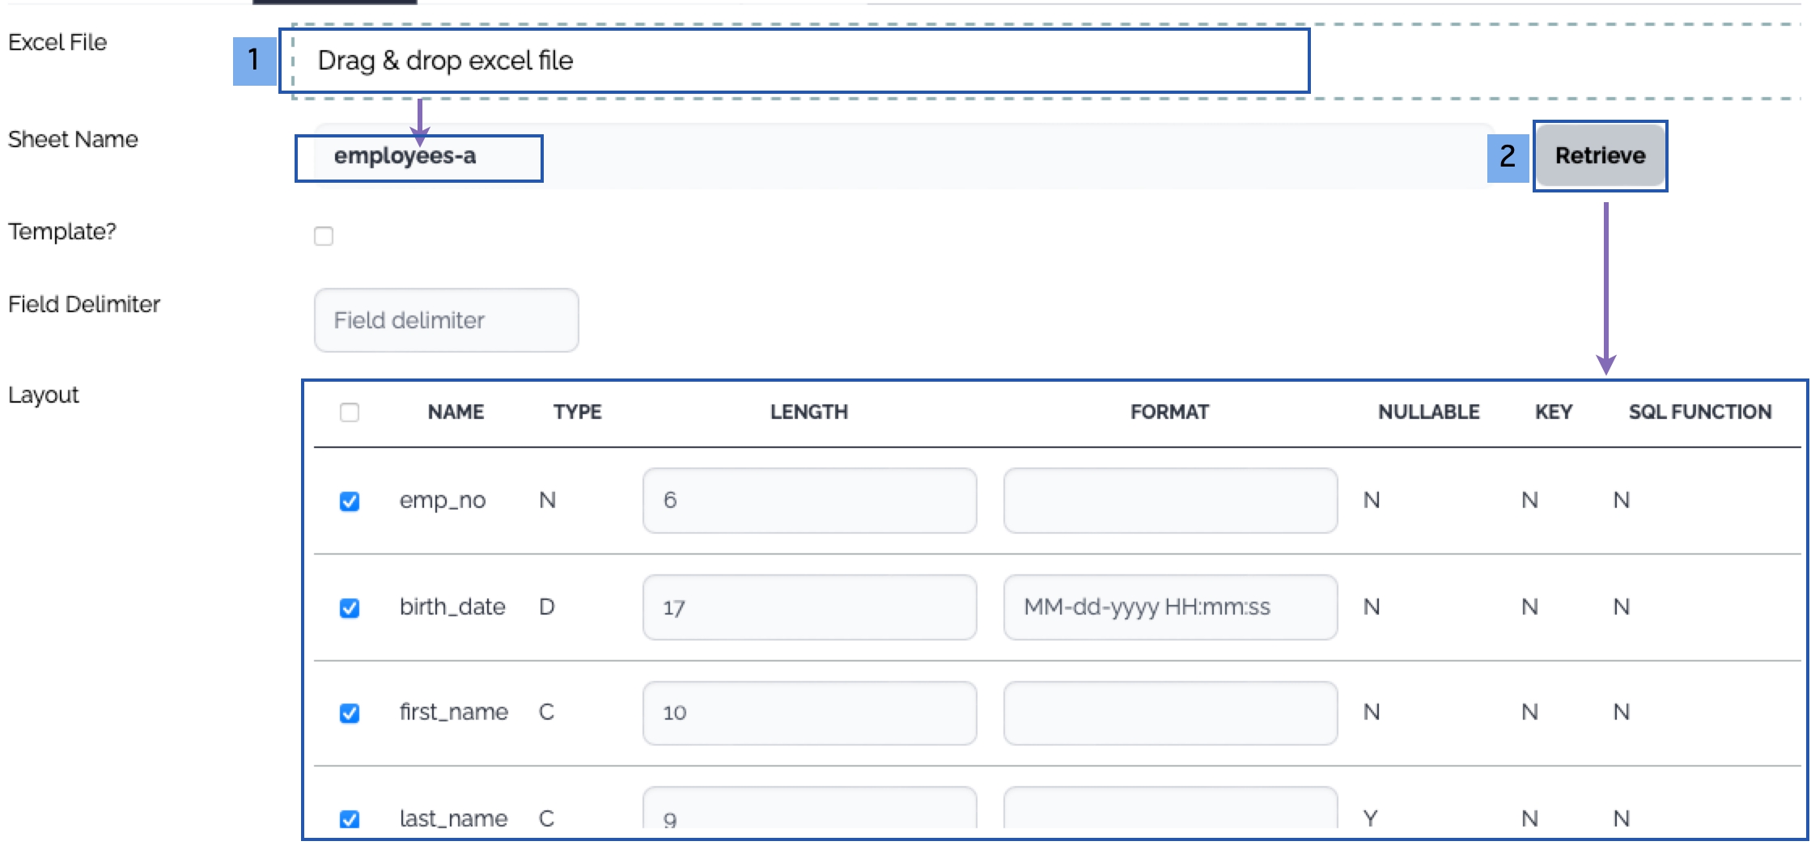Click the Drag & drop excel file area
This screenshot has width=1811, height=854.
(793, 61)
